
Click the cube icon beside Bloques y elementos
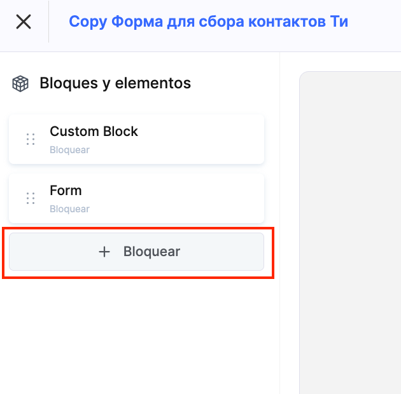[21, 83]
